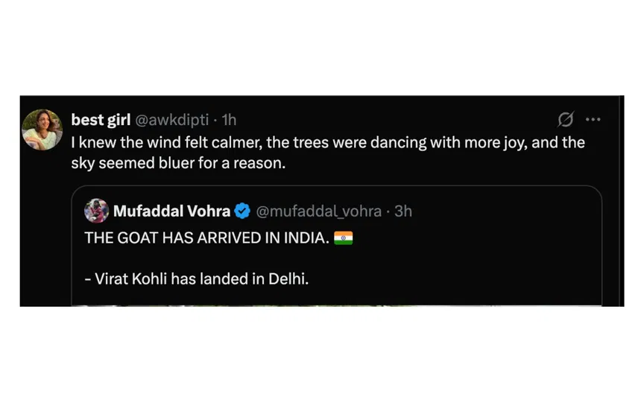Open the quoted post's image preview strip

(x=335, y=304)
